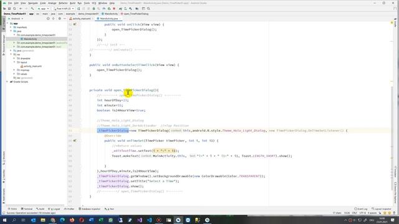Screen dimensions: 399x224
Task: Open the Android project view dropdown
Action: coord(16,19)
